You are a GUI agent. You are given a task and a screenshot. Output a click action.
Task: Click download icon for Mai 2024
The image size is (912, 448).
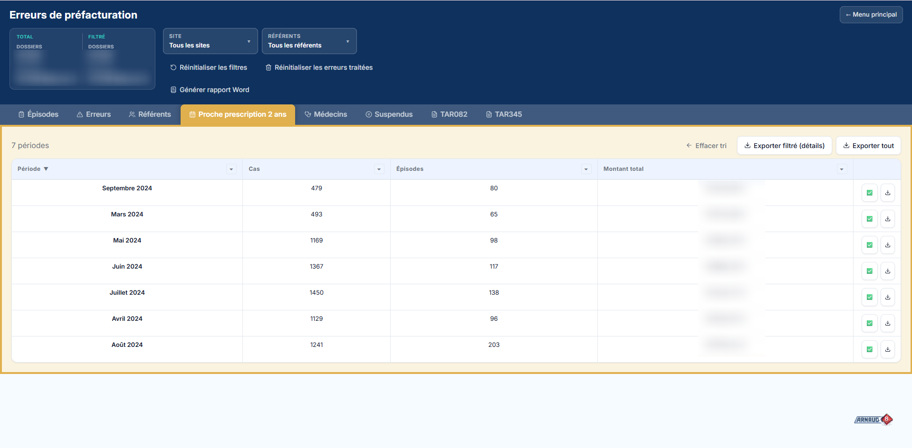pyautogui.click(x=887, y=245)
